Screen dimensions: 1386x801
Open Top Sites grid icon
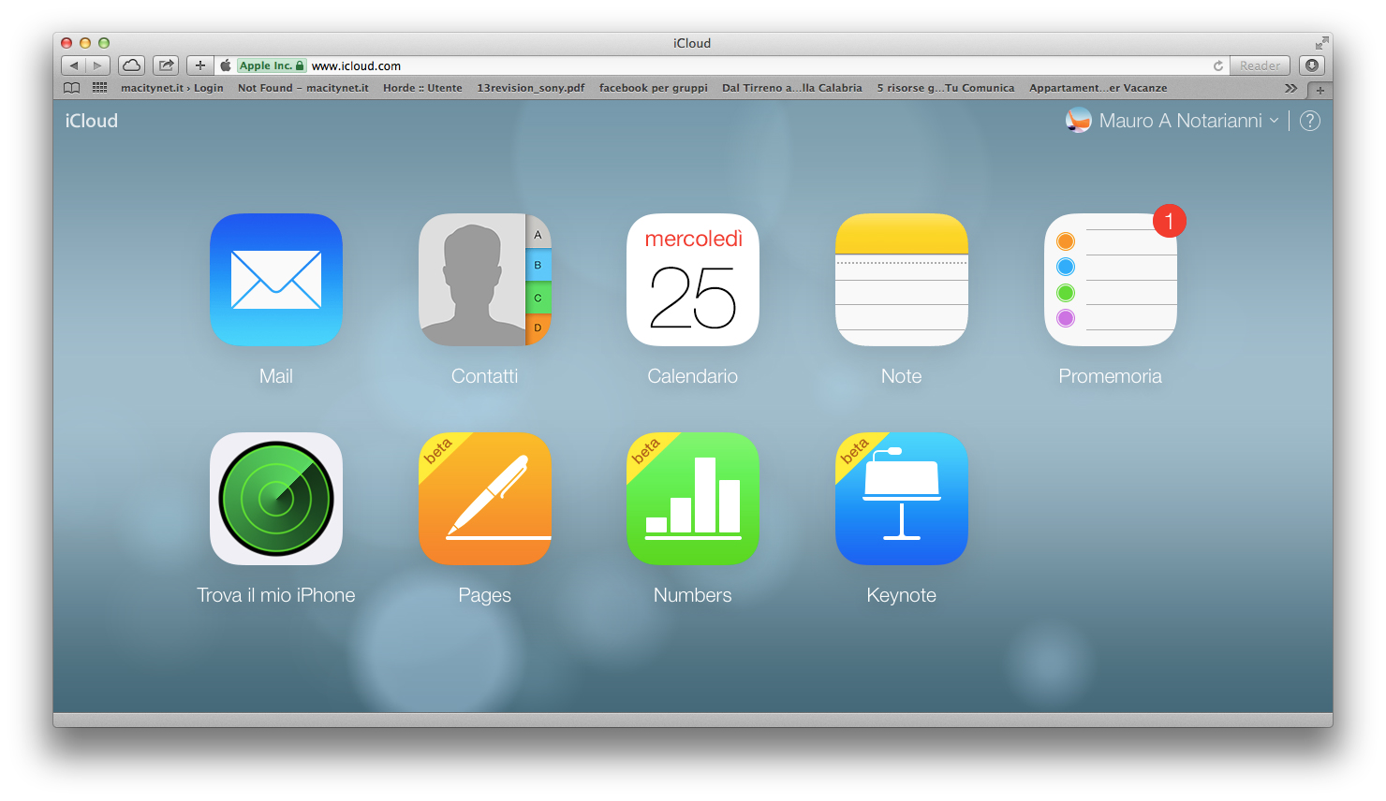[99, 88]
